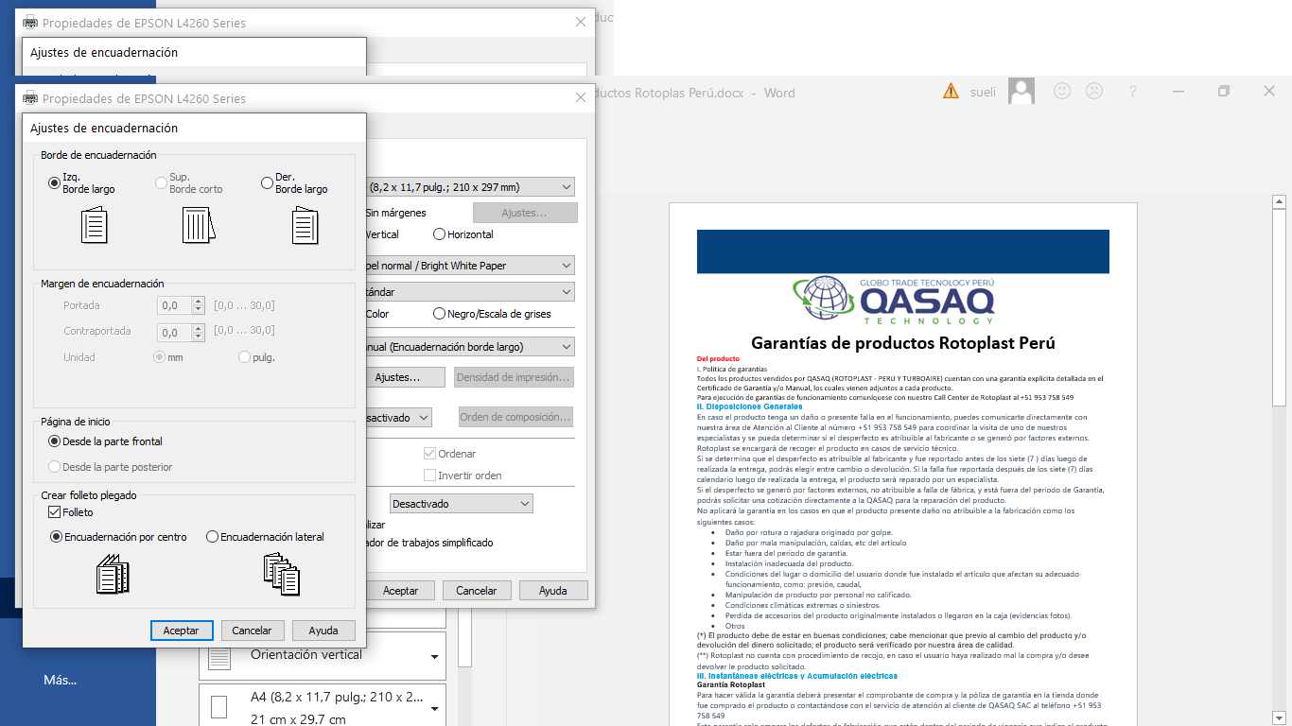Click the EPSON printer icon in title bar
This screenshot has height=726, width=1292.
(28, 97)
